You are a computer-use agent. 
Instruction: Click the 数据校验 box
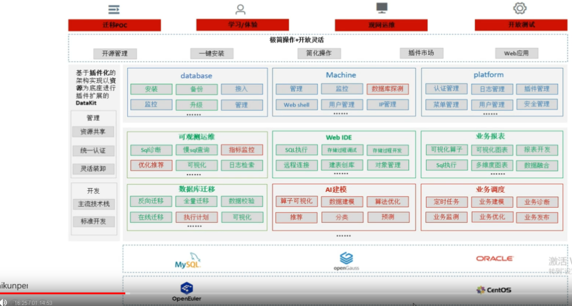click(242, 201)
